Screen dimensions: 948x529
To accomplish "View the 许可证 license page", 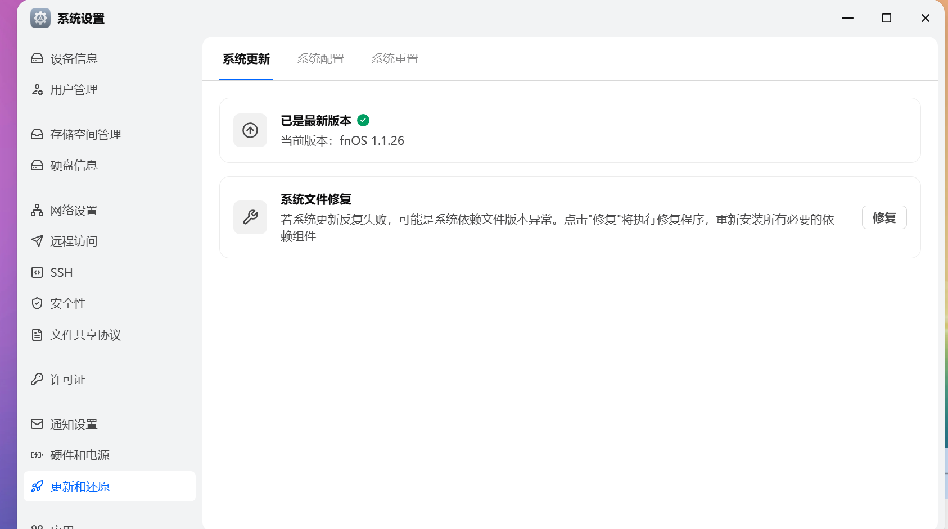I will pos(67,379).
